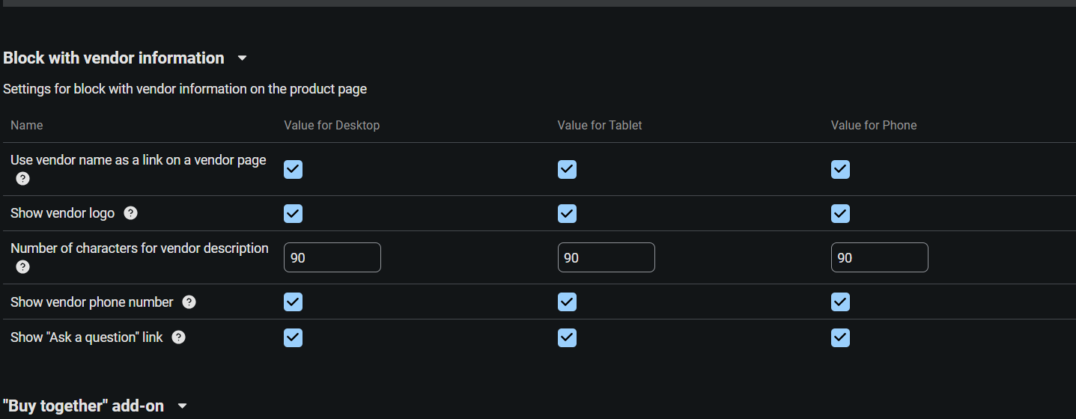Click help icon for vendor name link setting
The width and height of the screenshot is (1076, 419).
pos(23,179)
